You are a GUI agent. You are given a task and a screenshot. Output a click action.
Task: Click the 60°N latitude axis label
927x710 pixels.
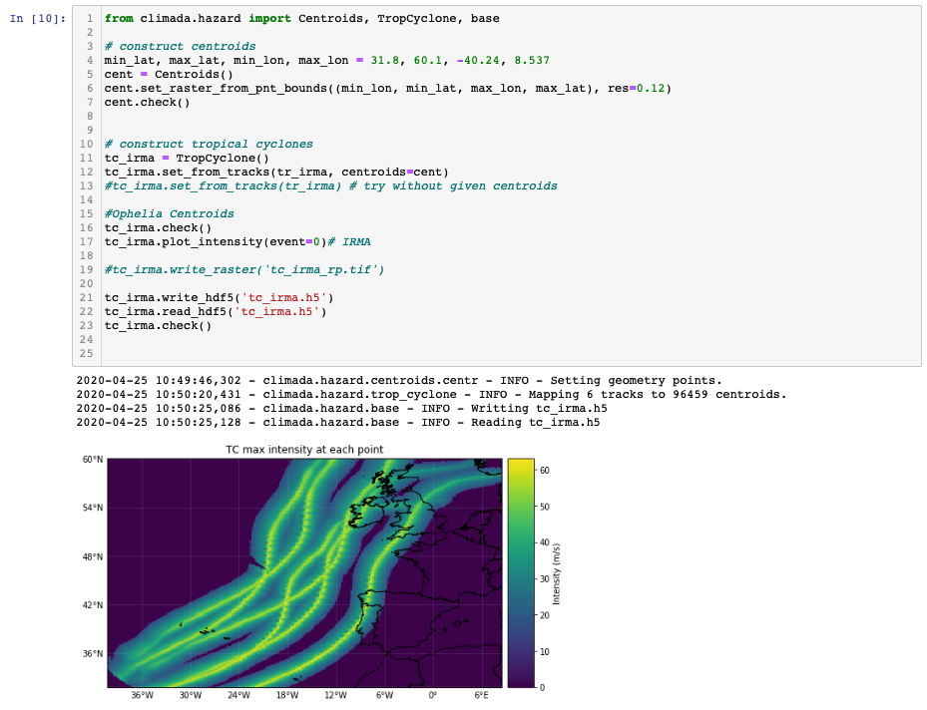pyautogui.click(x=92, y=462)
